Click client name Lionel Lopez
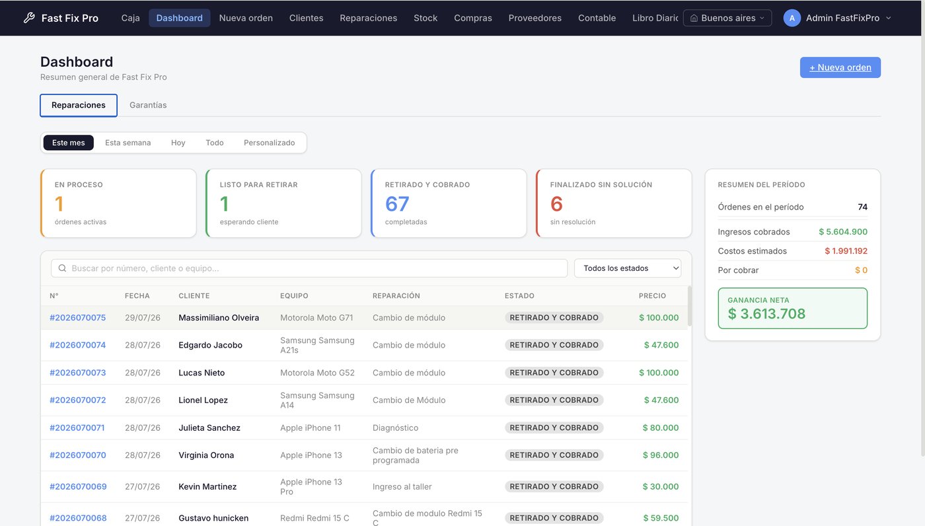 (x=203, y=400)
